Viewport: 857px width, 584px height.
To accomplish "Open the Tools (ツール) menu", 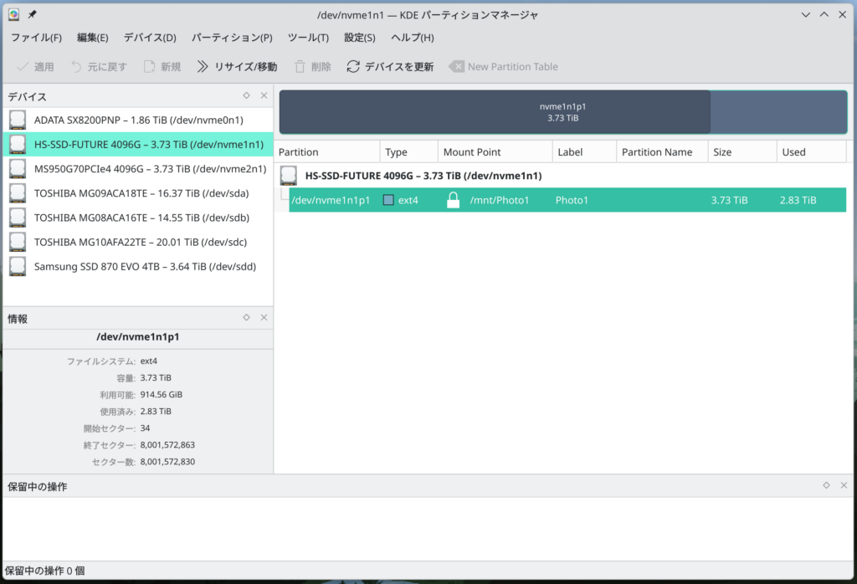I will coord(308,38).
